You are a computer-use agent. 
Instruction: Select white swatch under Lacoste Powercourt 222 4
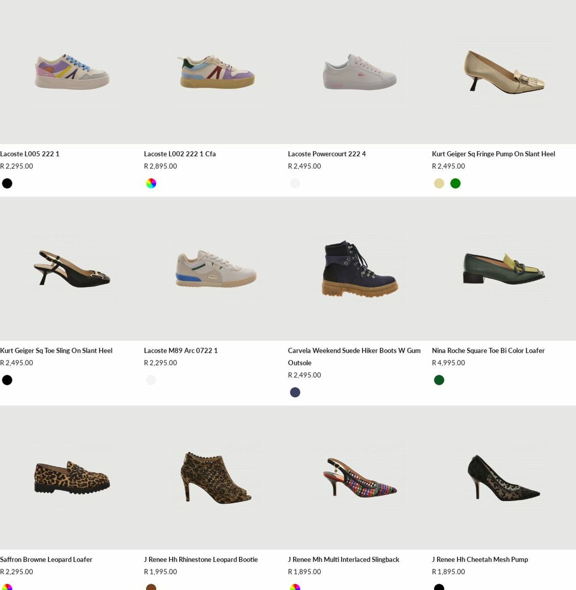click(x=295, y=183)
